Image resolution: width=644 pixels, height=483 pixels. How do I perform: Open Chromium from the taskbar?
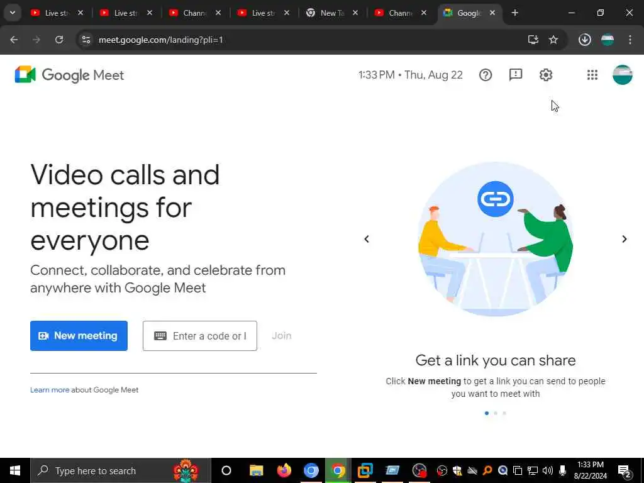click(x=311, y=470)
